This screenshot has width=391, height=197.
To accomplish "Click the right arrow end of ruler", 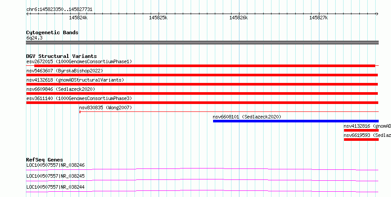I will point(377,14).
